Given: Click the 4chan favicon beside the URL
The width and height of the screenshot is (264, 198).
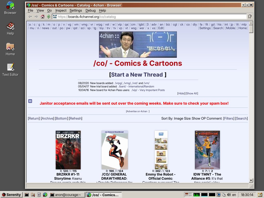Looking at the screenshot, I should click(x=55, y=16).
